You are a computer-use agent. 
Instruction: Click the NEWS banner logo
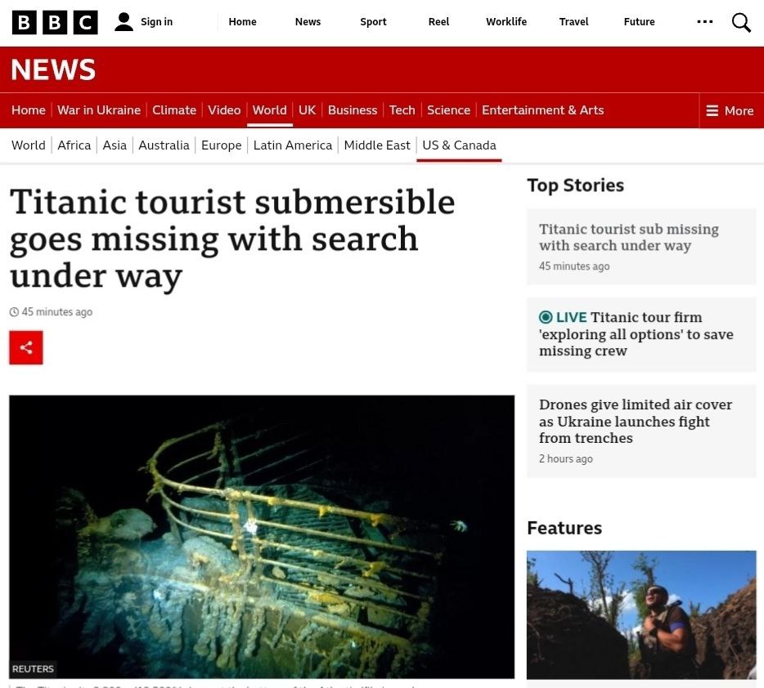(53, 69)
